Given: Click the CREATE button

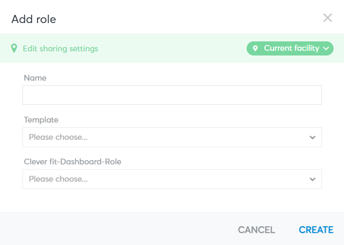Looking at the screenshot, I should (316, 230).
